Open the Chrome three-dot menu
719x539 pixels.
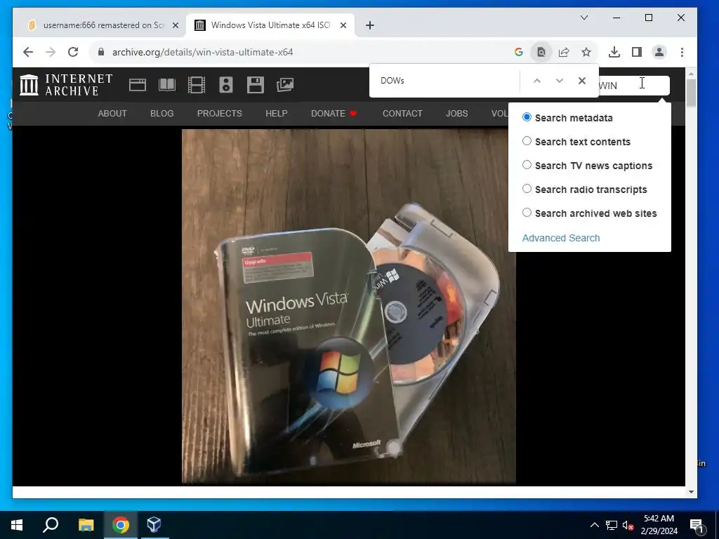(x=682, y=52)
